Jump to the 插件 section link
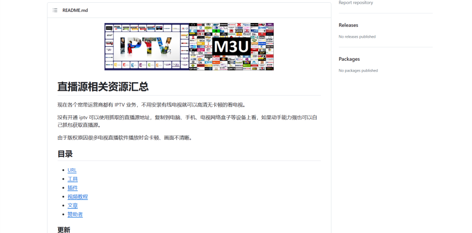The height and width of the screenshot is (233, 472). click(72, 188)
